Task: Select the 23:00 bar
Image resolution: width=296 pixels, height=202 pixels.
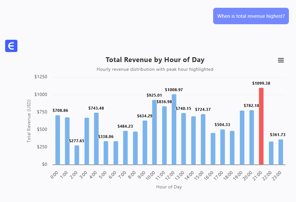Action: [x=281, y=152]
